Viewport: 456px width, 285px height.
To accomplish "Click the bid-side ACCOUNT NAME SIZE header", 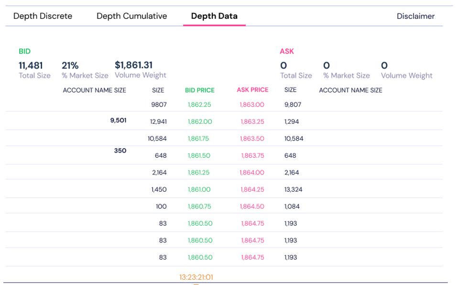I will [95, 90].
